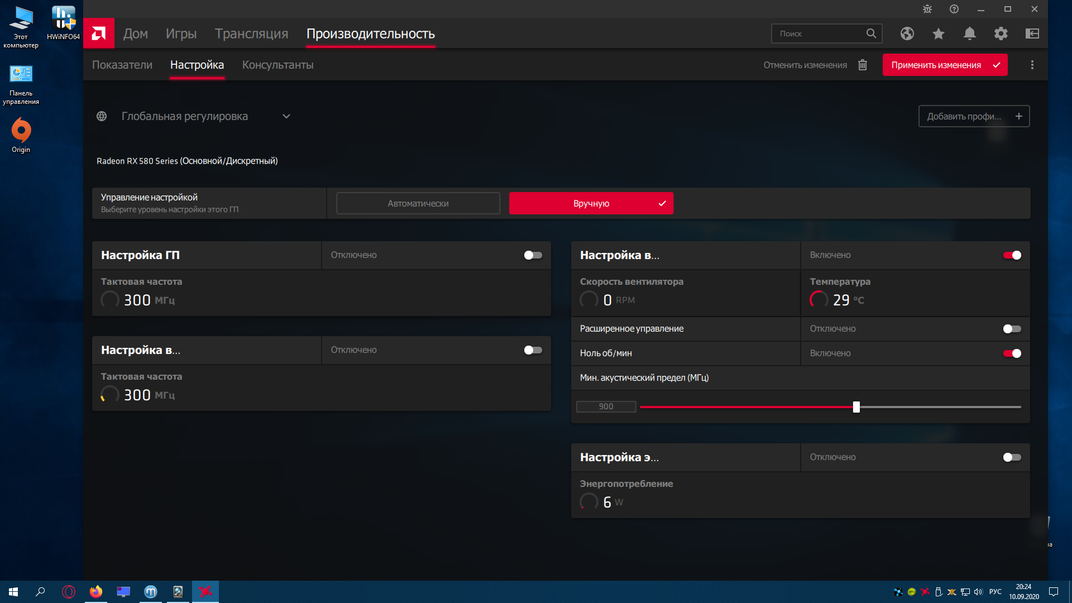The height and width of the screenshot is (603, 1072).
Task: Click the trash icon to discard changes
Action: tap(863, 65)
